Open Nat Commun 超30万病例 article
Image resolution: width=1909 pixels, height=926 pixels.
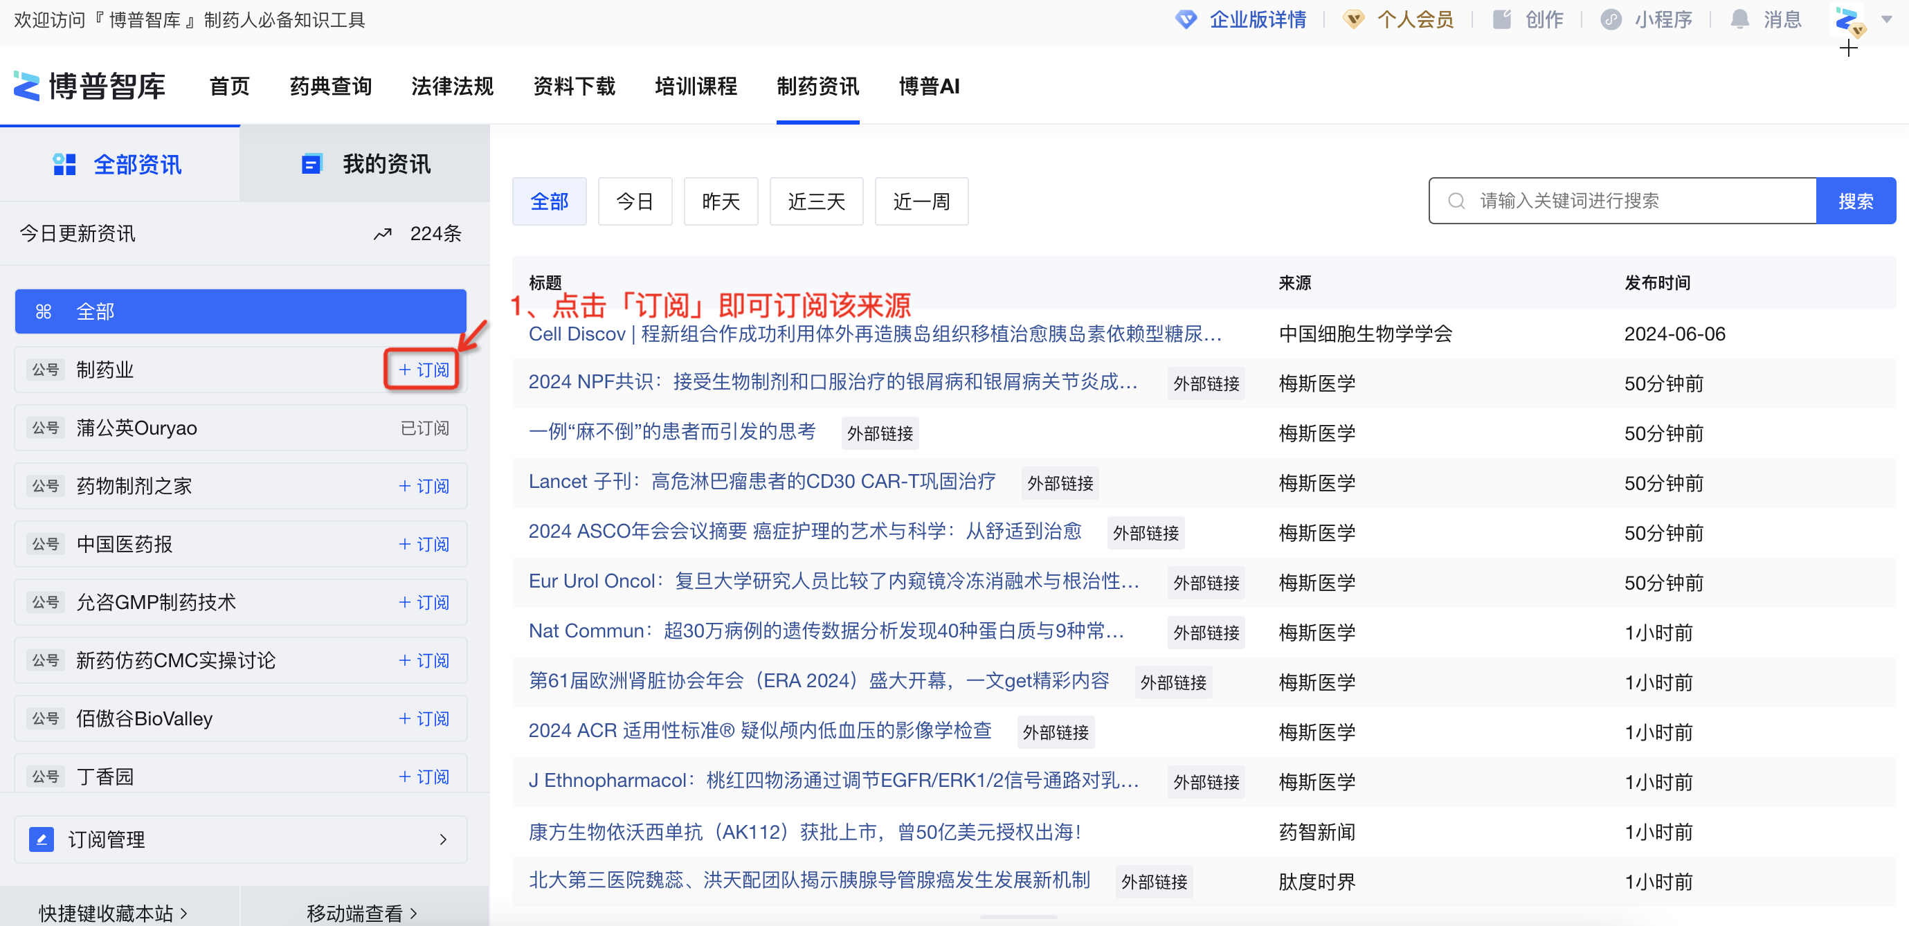tap(826, 631)
